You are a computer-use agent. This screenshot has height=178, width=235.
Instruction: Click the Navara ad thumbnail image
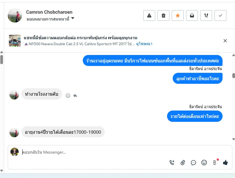15,41
